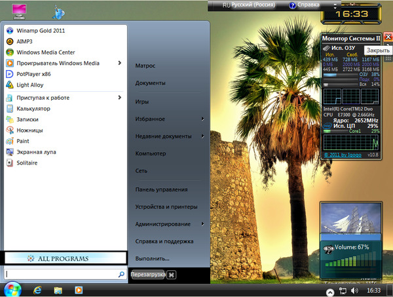393x297 pixels.
Task: Click the All Programs button
Action: 64,258
